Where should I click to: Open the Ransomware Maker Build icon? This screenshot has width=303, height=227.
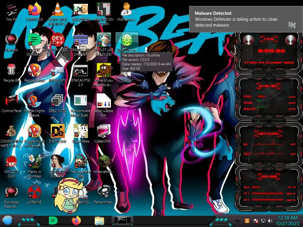[x=81, y=106]
